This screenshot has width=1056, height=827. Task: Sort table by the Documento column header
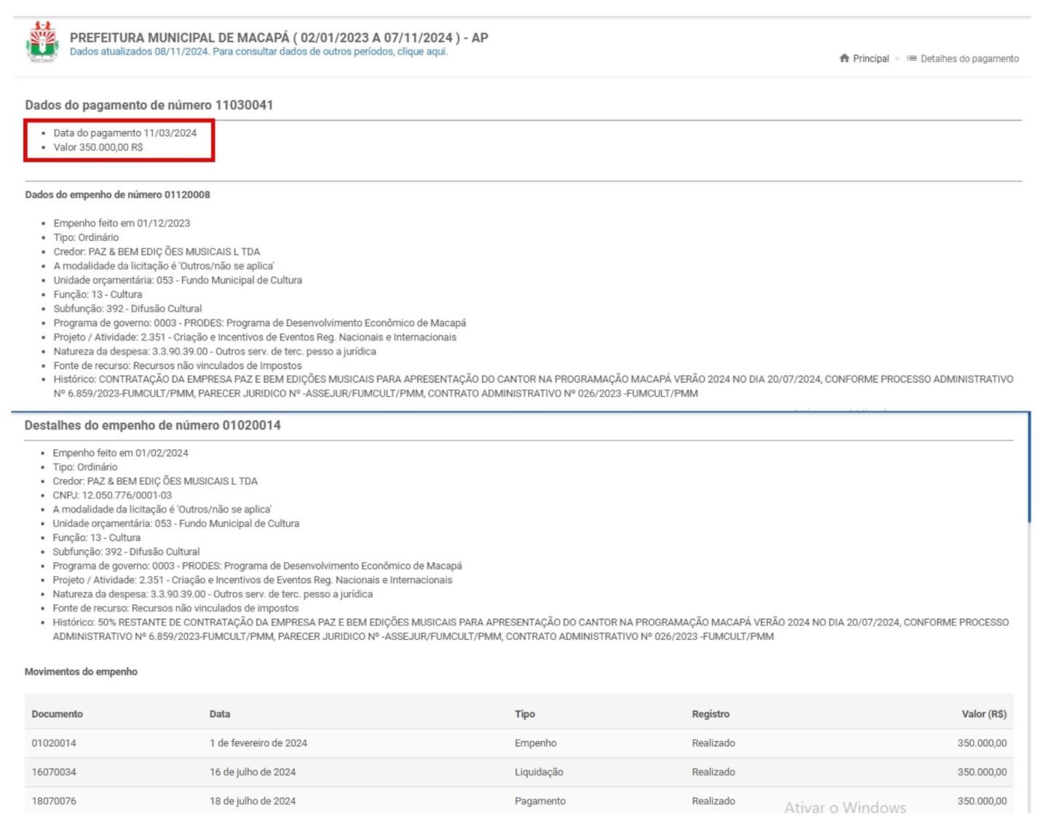pos(57,714)
